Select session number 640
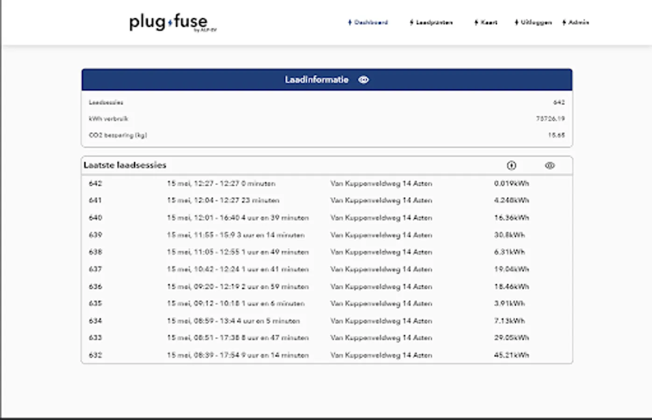This screenshot has height=420, width=652. click(95, 217)
